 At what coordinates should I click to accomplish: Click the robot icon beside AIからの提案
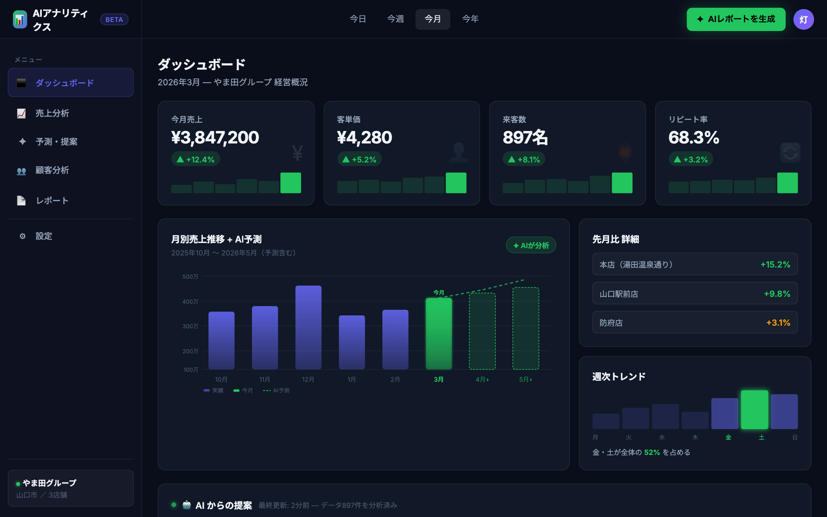click(187, 505)
